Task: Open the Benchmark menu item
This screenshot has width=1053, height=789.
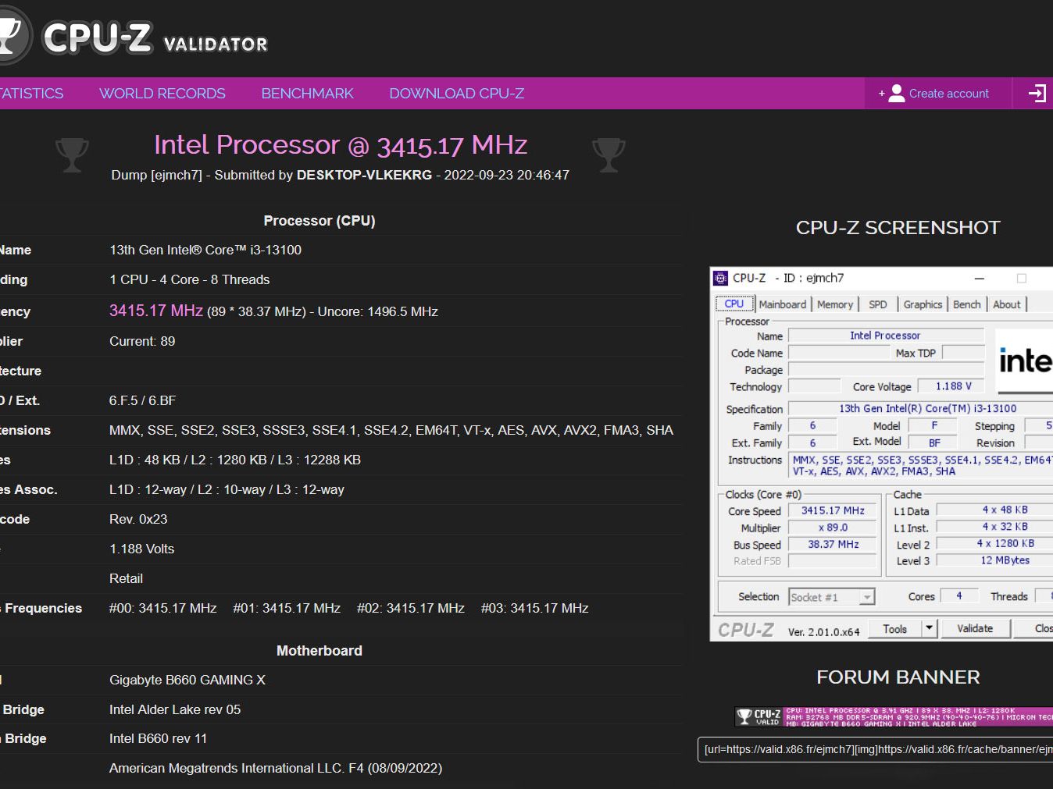Action: click(x=308, y=94)
